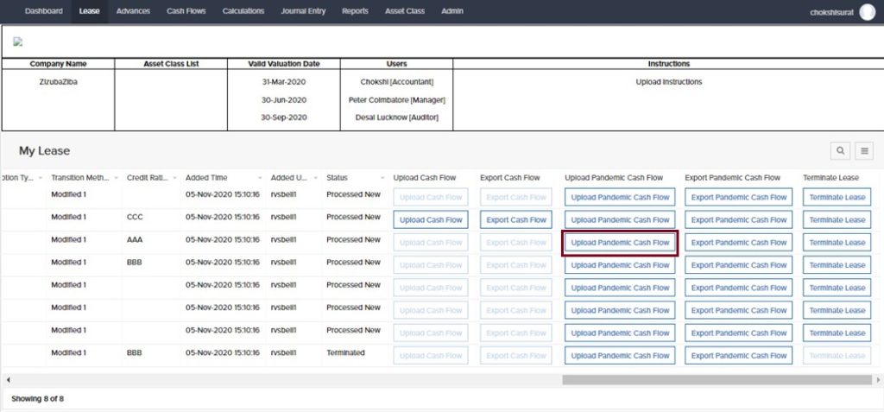Viewport: 884px width, 412px height.
Task: Open the Credit Rating column header dropdown
Action: tap(175, 178)
